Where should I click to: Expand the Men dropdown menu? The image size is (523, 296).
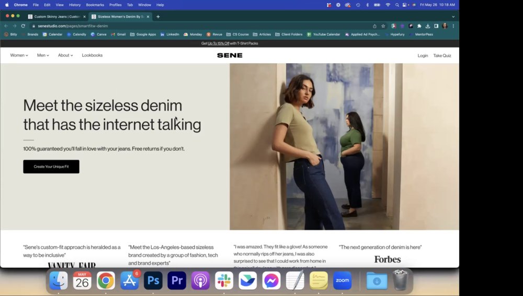click(x=43, y=55)
